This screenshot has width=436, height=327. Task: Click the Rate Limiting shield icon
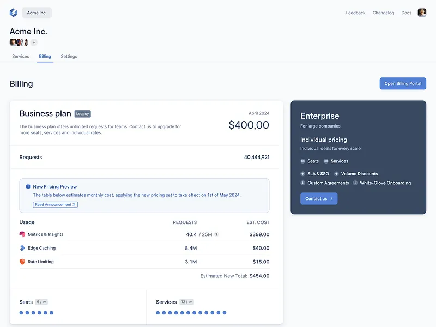[22, 262]
